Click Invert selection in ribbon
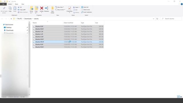Viewport: 183px width, 103px height. [x=86, y=12]
